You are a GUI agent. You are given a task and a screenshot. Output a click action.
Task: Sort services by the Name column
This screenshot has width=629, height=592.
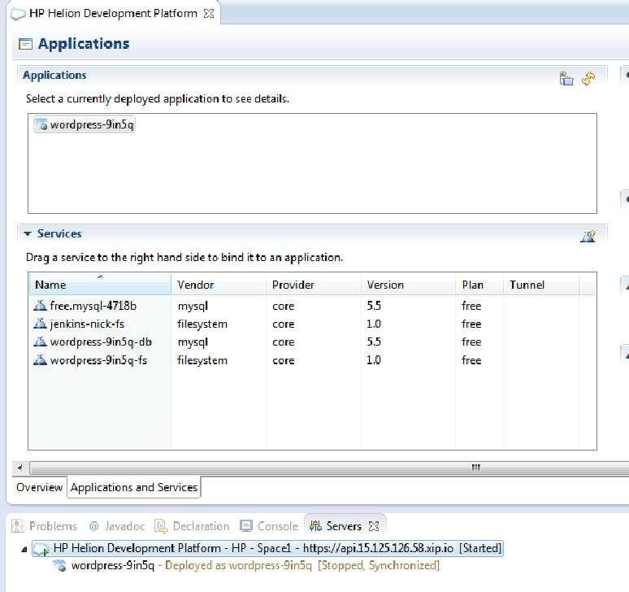[100, 285]
